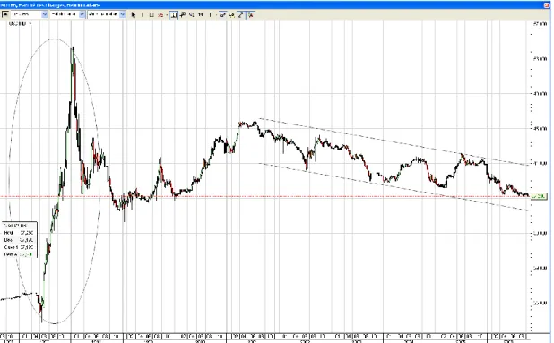Viewport: 554px width, 343px height.
Task: Select the T text annotation tool
Action: pos(211,15)
